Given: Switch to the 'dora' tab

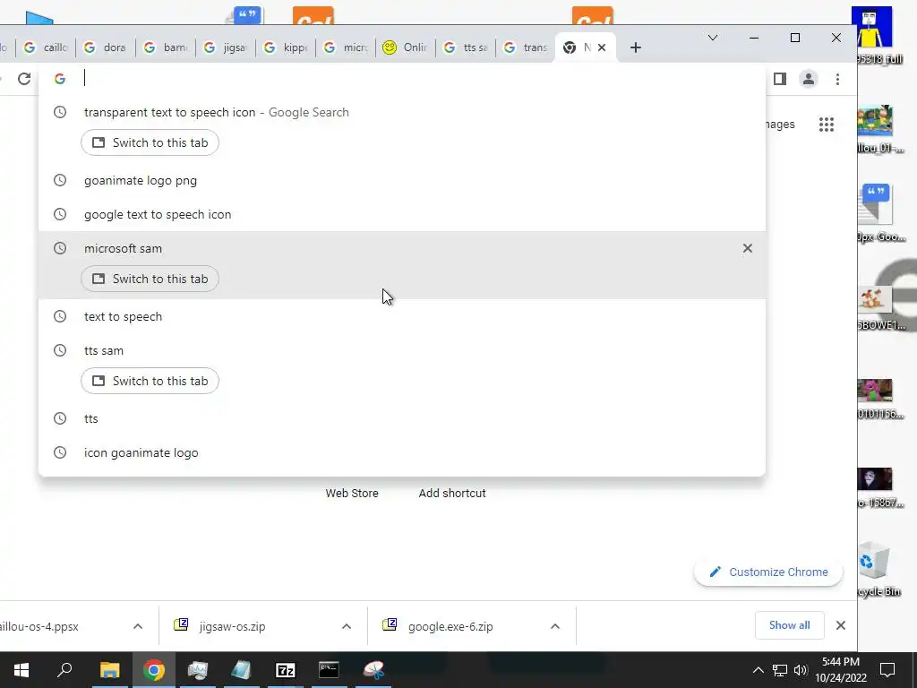Looking at the screenshot, I should point(106,47).
